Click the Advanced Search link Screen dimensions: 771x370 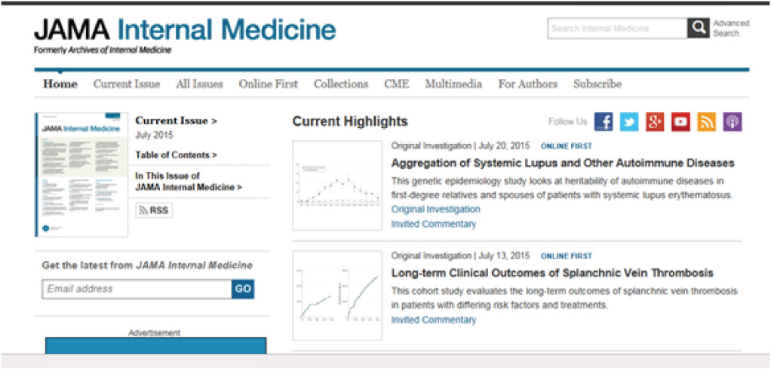click(731, 29)
